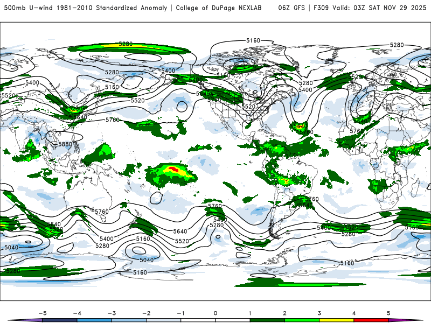Image resolution: width=431 pixels, height=323 pixels.
Task: Click the colorbar tick label "−3"
Action: coord(112,313)
